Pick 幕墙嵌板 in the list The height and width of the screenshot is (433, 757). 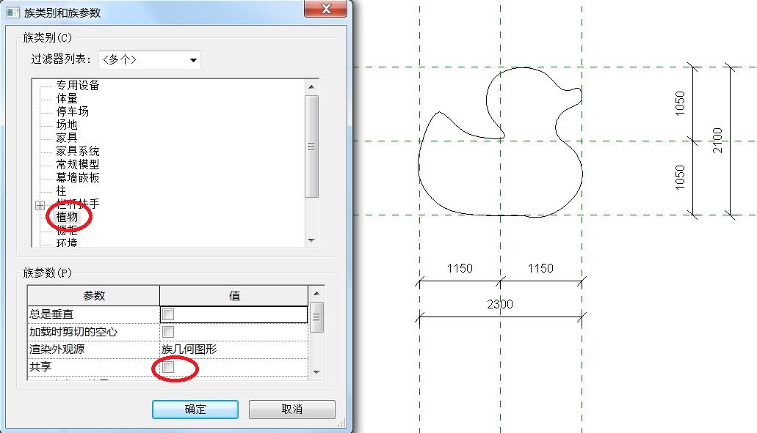click(77, 177)
